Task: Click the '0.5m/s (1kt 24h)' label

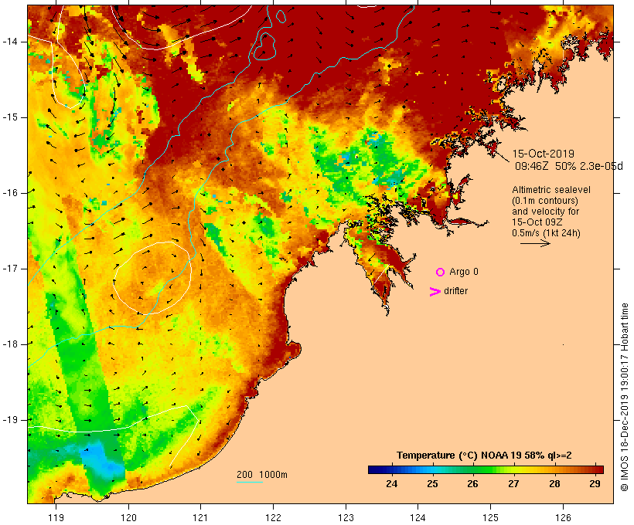Action: 546,233
